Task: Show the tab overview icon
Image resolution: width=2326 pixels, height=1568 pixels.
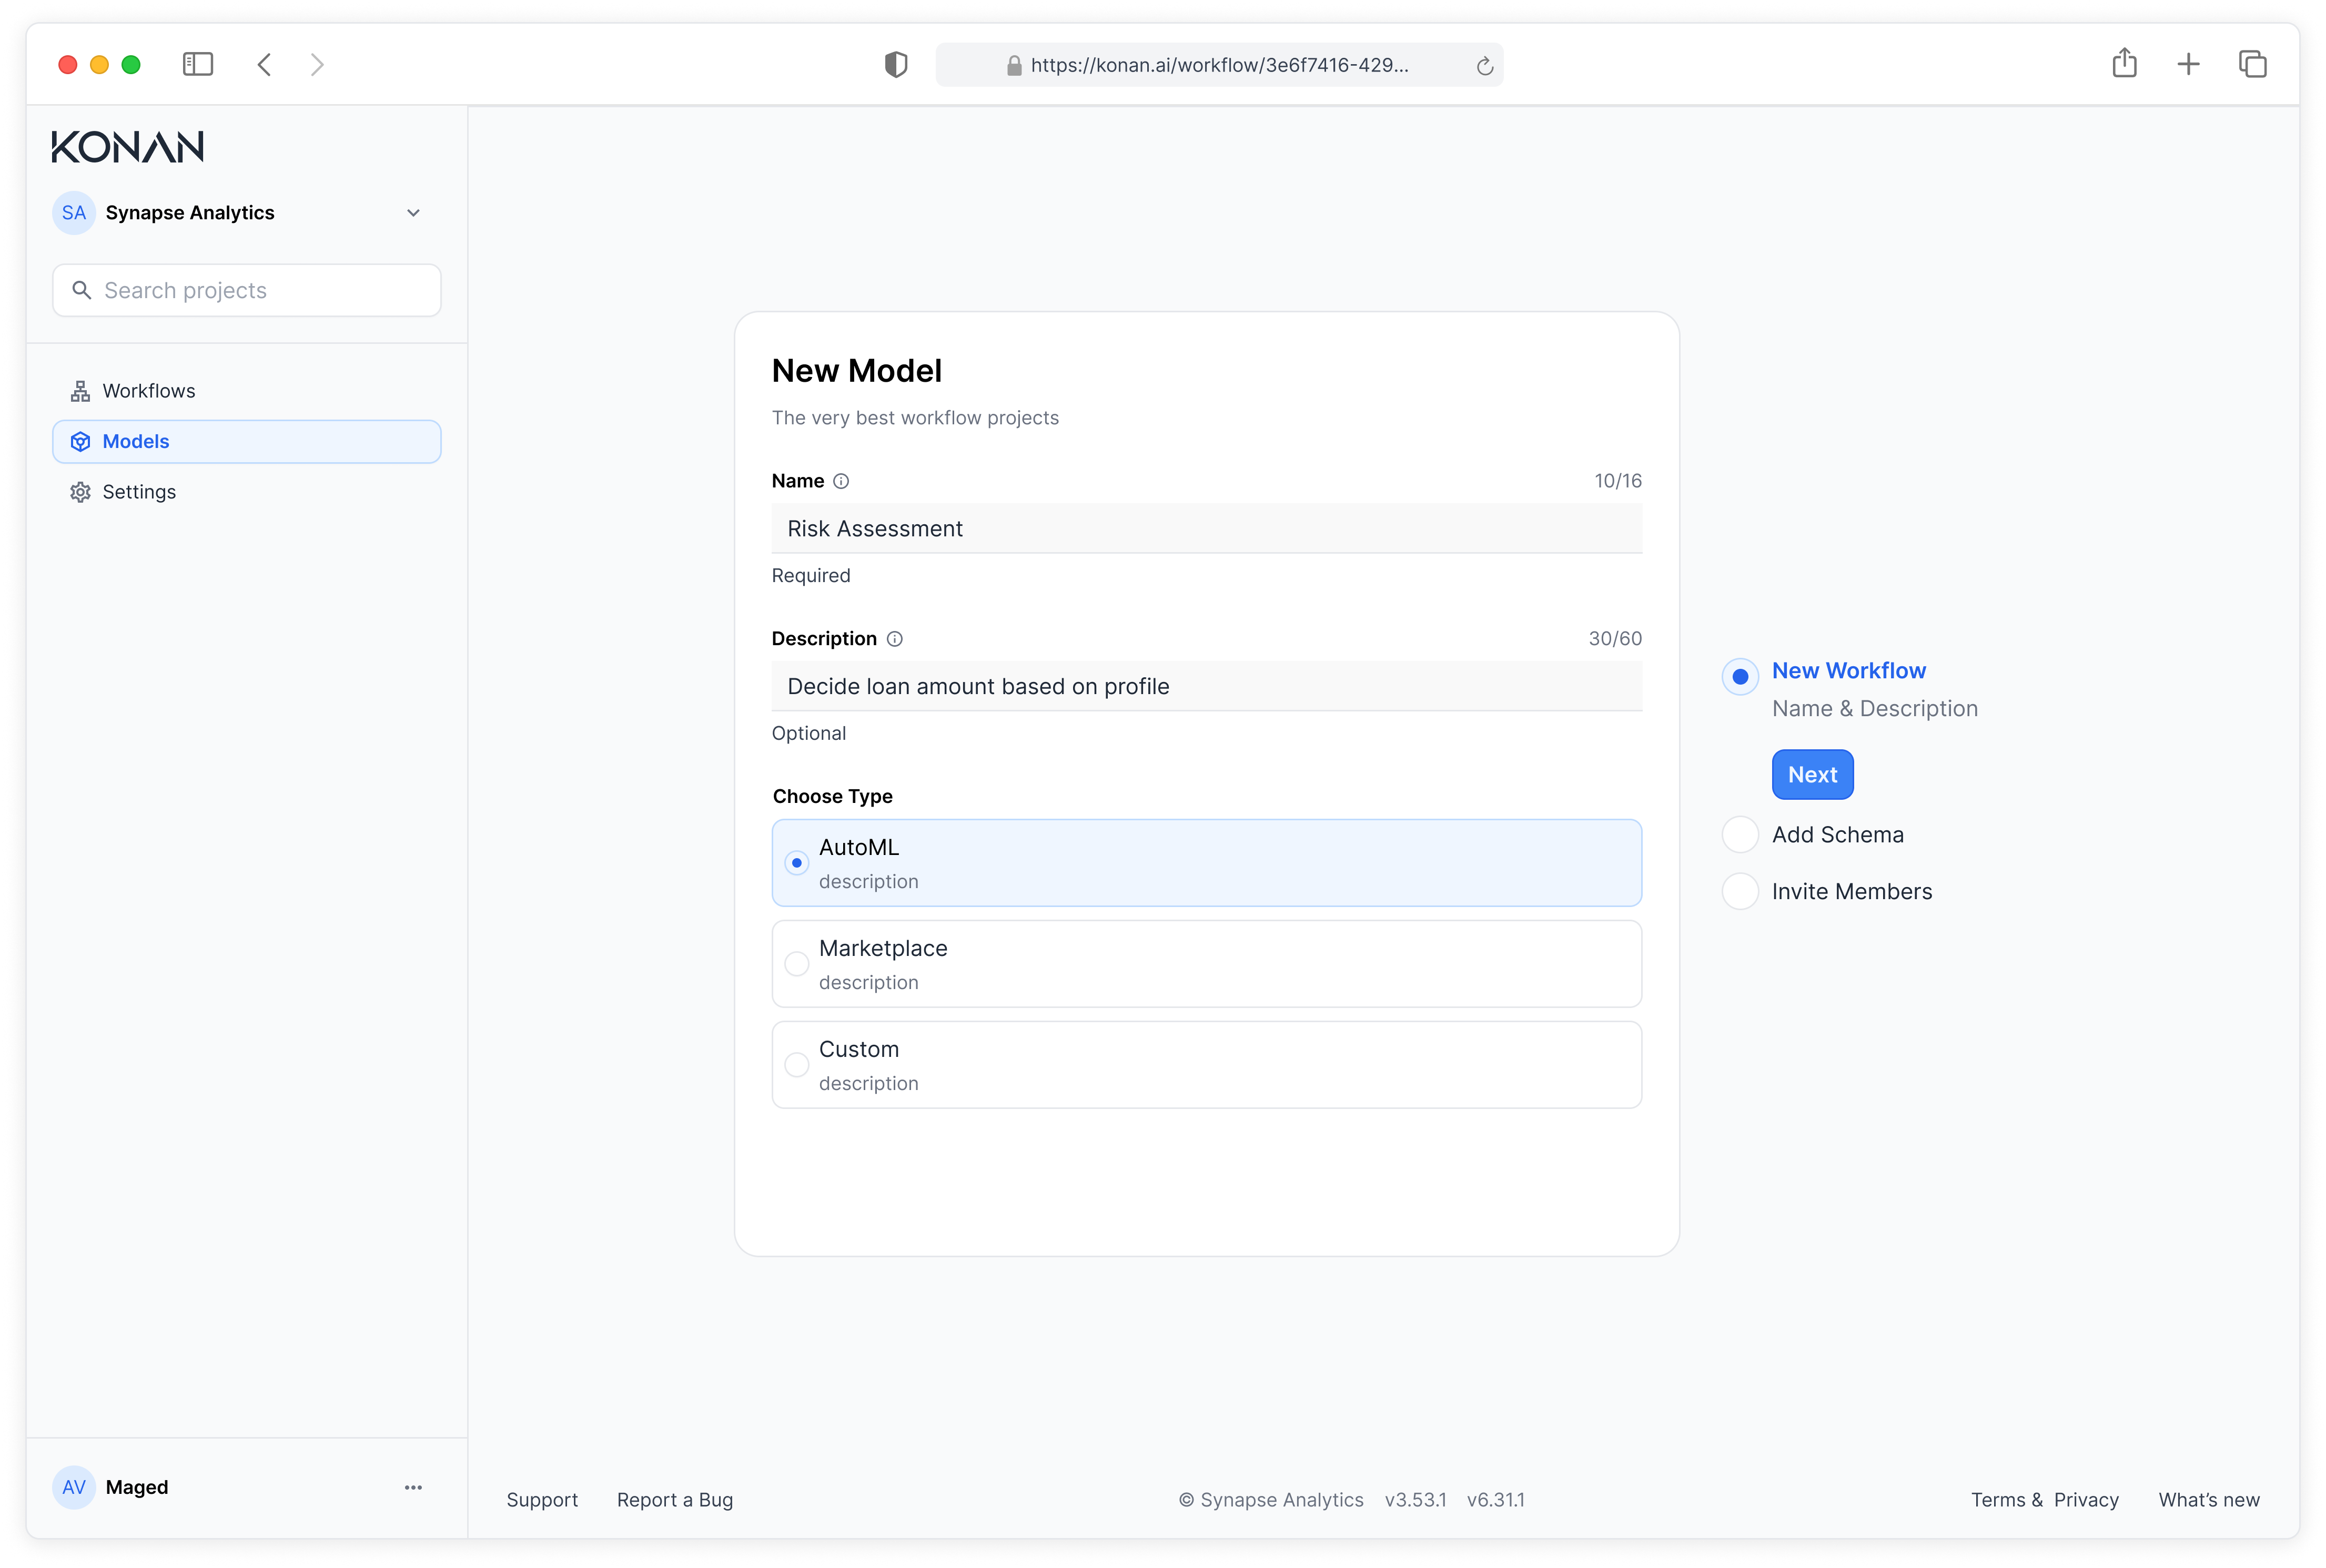Action: 2252,64
